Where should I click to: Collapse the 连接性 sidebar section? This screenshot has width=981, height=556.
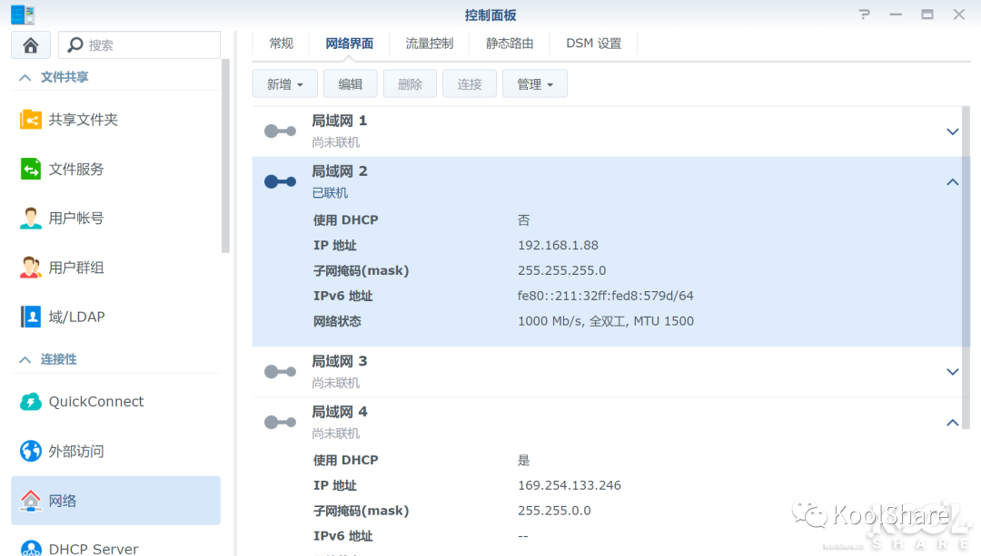pyautogui.click(x=25, y=360)
